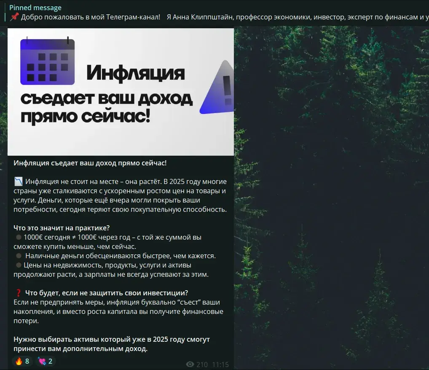Click 'Нужно выбирать активы' closing paragraph
Screen dimensions: 429x370
coord(112,344)
